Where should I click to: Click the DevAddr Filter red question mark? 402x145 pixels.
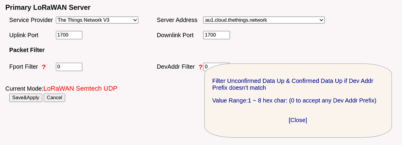201,67
